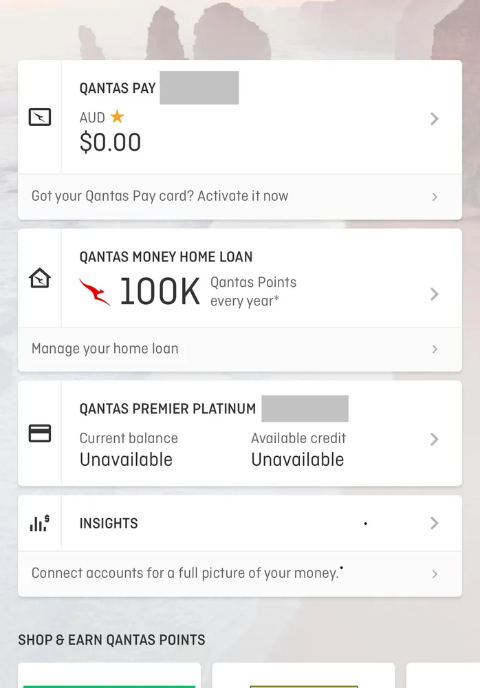Click chevron beside Activate it now

[x=435, y=197]
